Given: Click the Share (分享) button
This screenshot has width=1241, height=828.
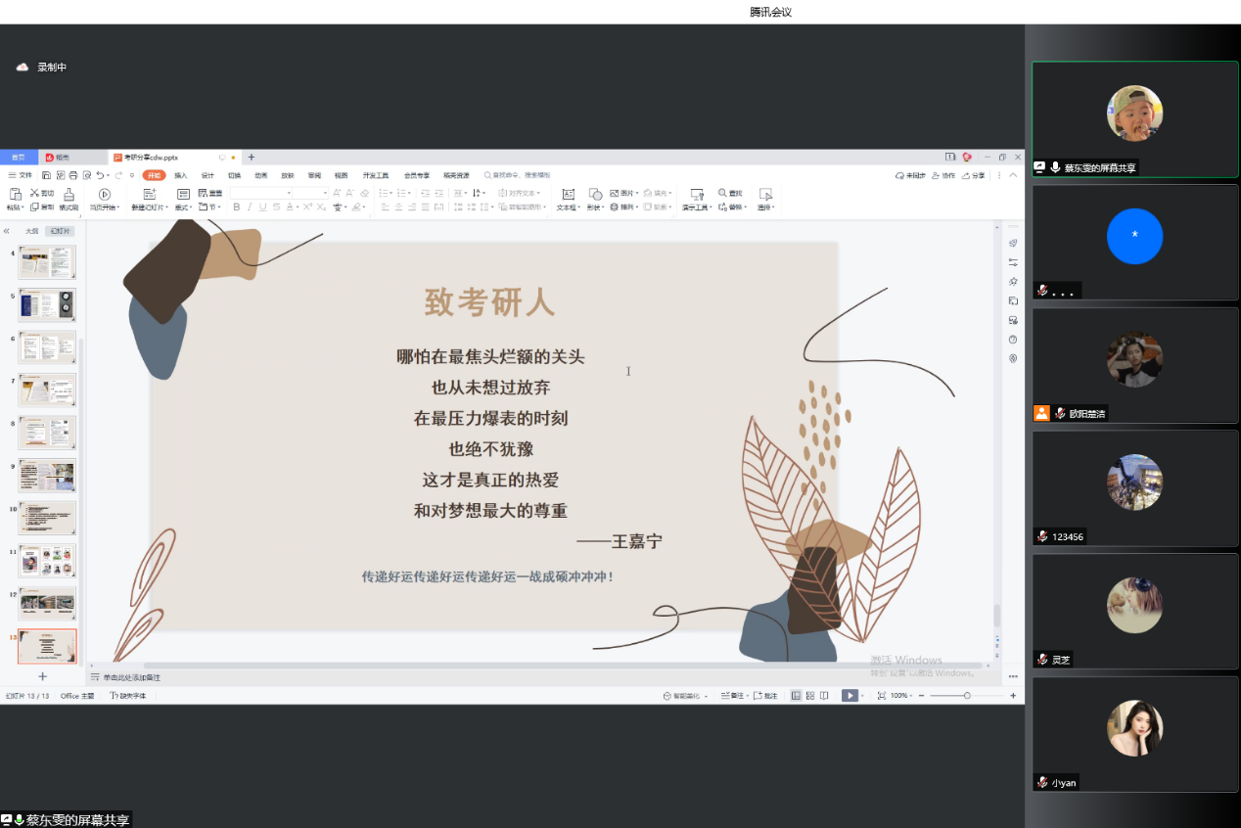Looking at the screenshot, I should pos(975,175).
